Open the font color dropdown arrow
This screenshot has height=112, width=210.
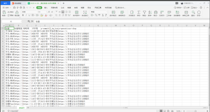48,15
